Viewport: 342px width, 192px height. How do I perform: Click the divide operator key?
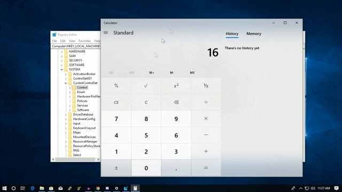(x=206, y=102)
